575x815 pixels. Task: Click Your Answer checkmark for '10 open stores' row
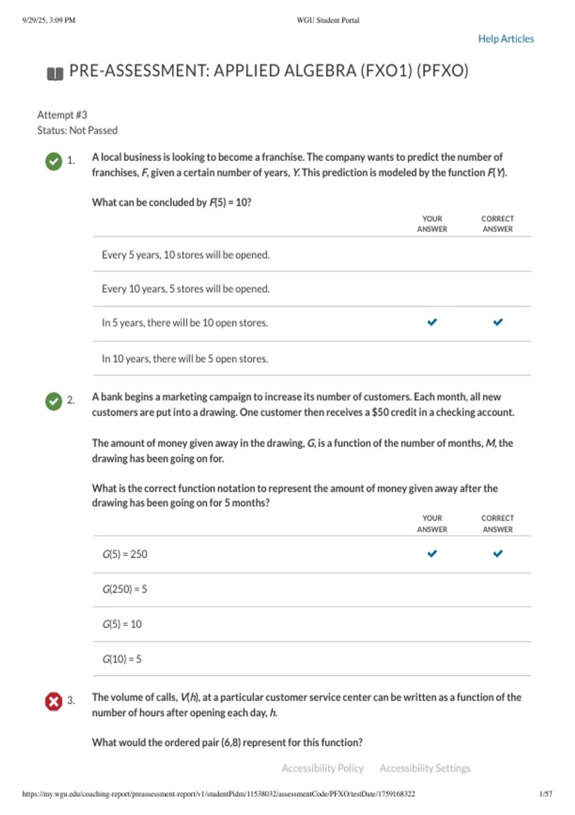pos(432,322)
